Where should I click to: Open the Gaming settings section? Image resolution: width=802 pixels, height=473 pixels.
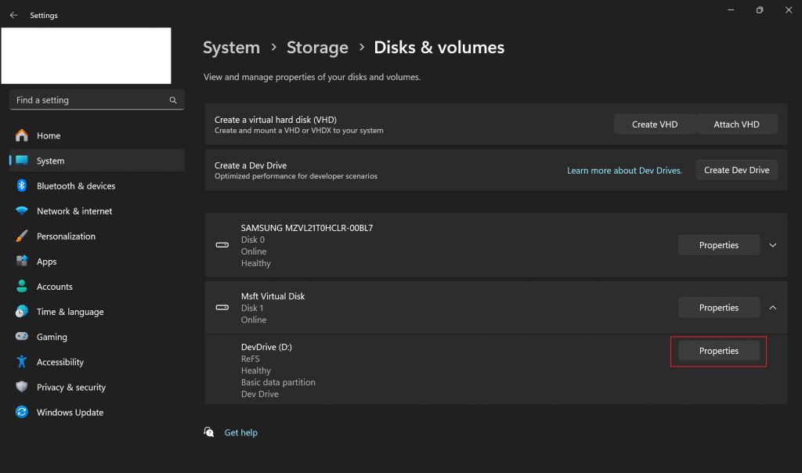coord(52,337)
